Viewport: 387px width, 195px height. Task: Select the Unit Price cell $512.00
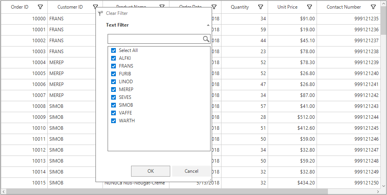coord(292,117)
